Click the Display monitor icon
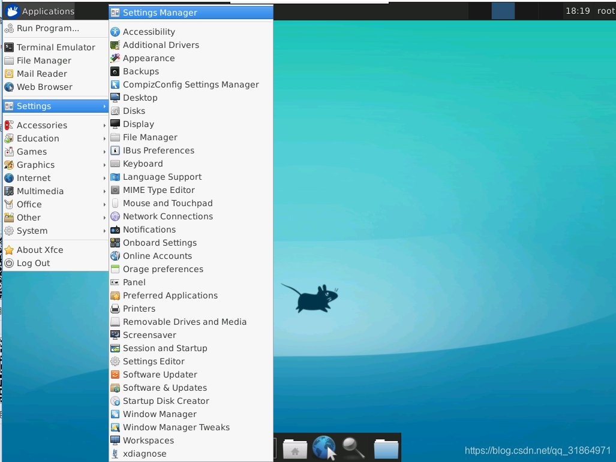 click(115, 124)
